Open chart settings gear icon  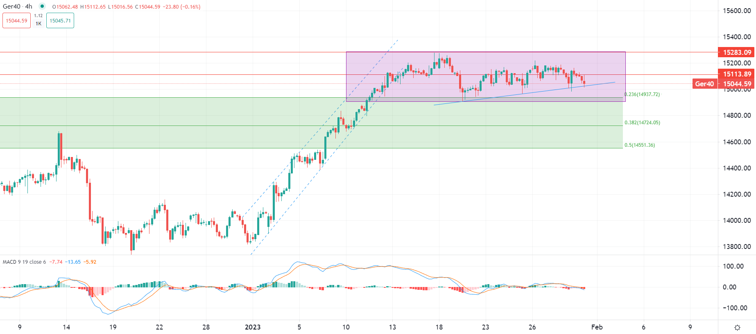pyautogui.click(x=737, y=327)
